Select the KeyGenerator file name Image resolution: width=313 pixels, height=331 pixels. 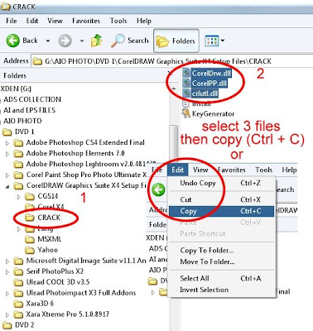point(213,113)
